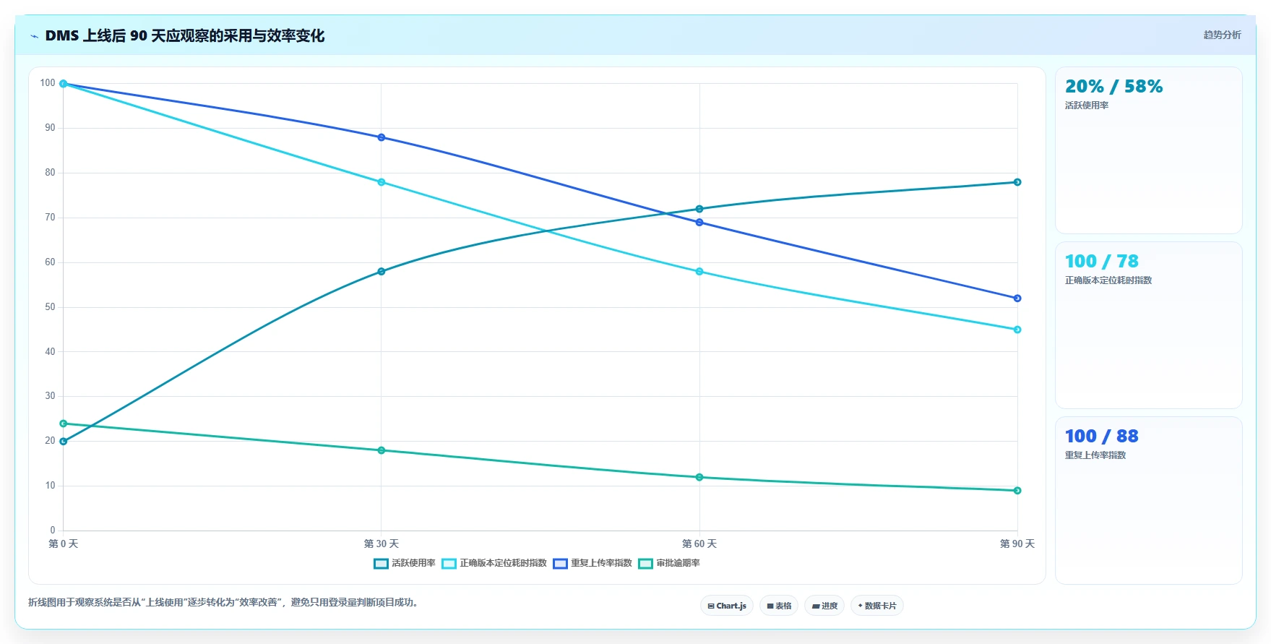The height and width of the screenshot is (644, 1271).
Task: Click the 0 y-axis tick label
Action: point(53,531)
